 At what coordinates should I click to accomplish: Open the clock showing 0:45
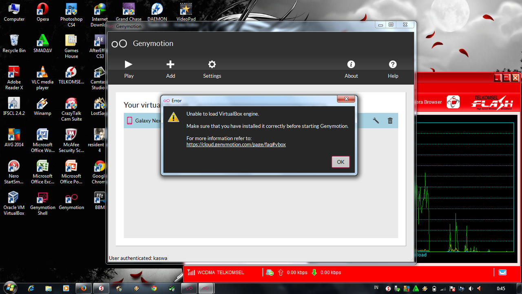[501, 288]
